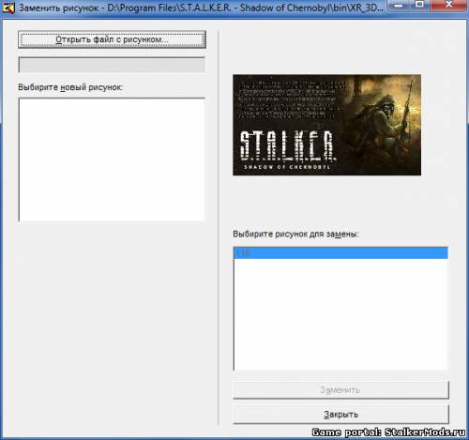This screenshot has width=469, height=440.
Task: Click the vertical divider between the two panels
Action: pyautogui.click(x=219, y=228)
